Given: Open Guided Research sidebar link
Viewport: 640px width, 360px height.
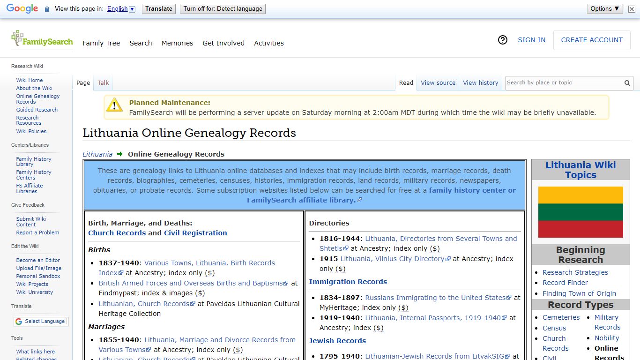Looking at the screenshot, I should (37, 110).
